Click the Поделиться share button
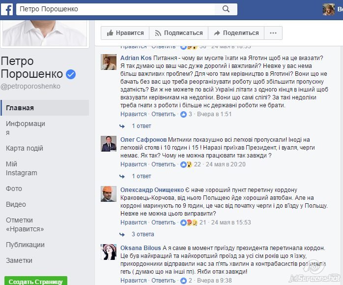 click(x=236, y=33)
